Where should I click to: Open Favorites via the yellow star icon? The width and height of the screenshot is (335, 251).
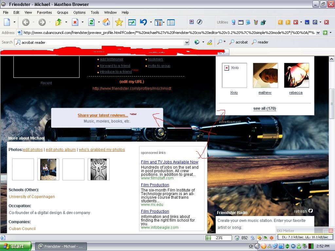[x=119, y=22]
